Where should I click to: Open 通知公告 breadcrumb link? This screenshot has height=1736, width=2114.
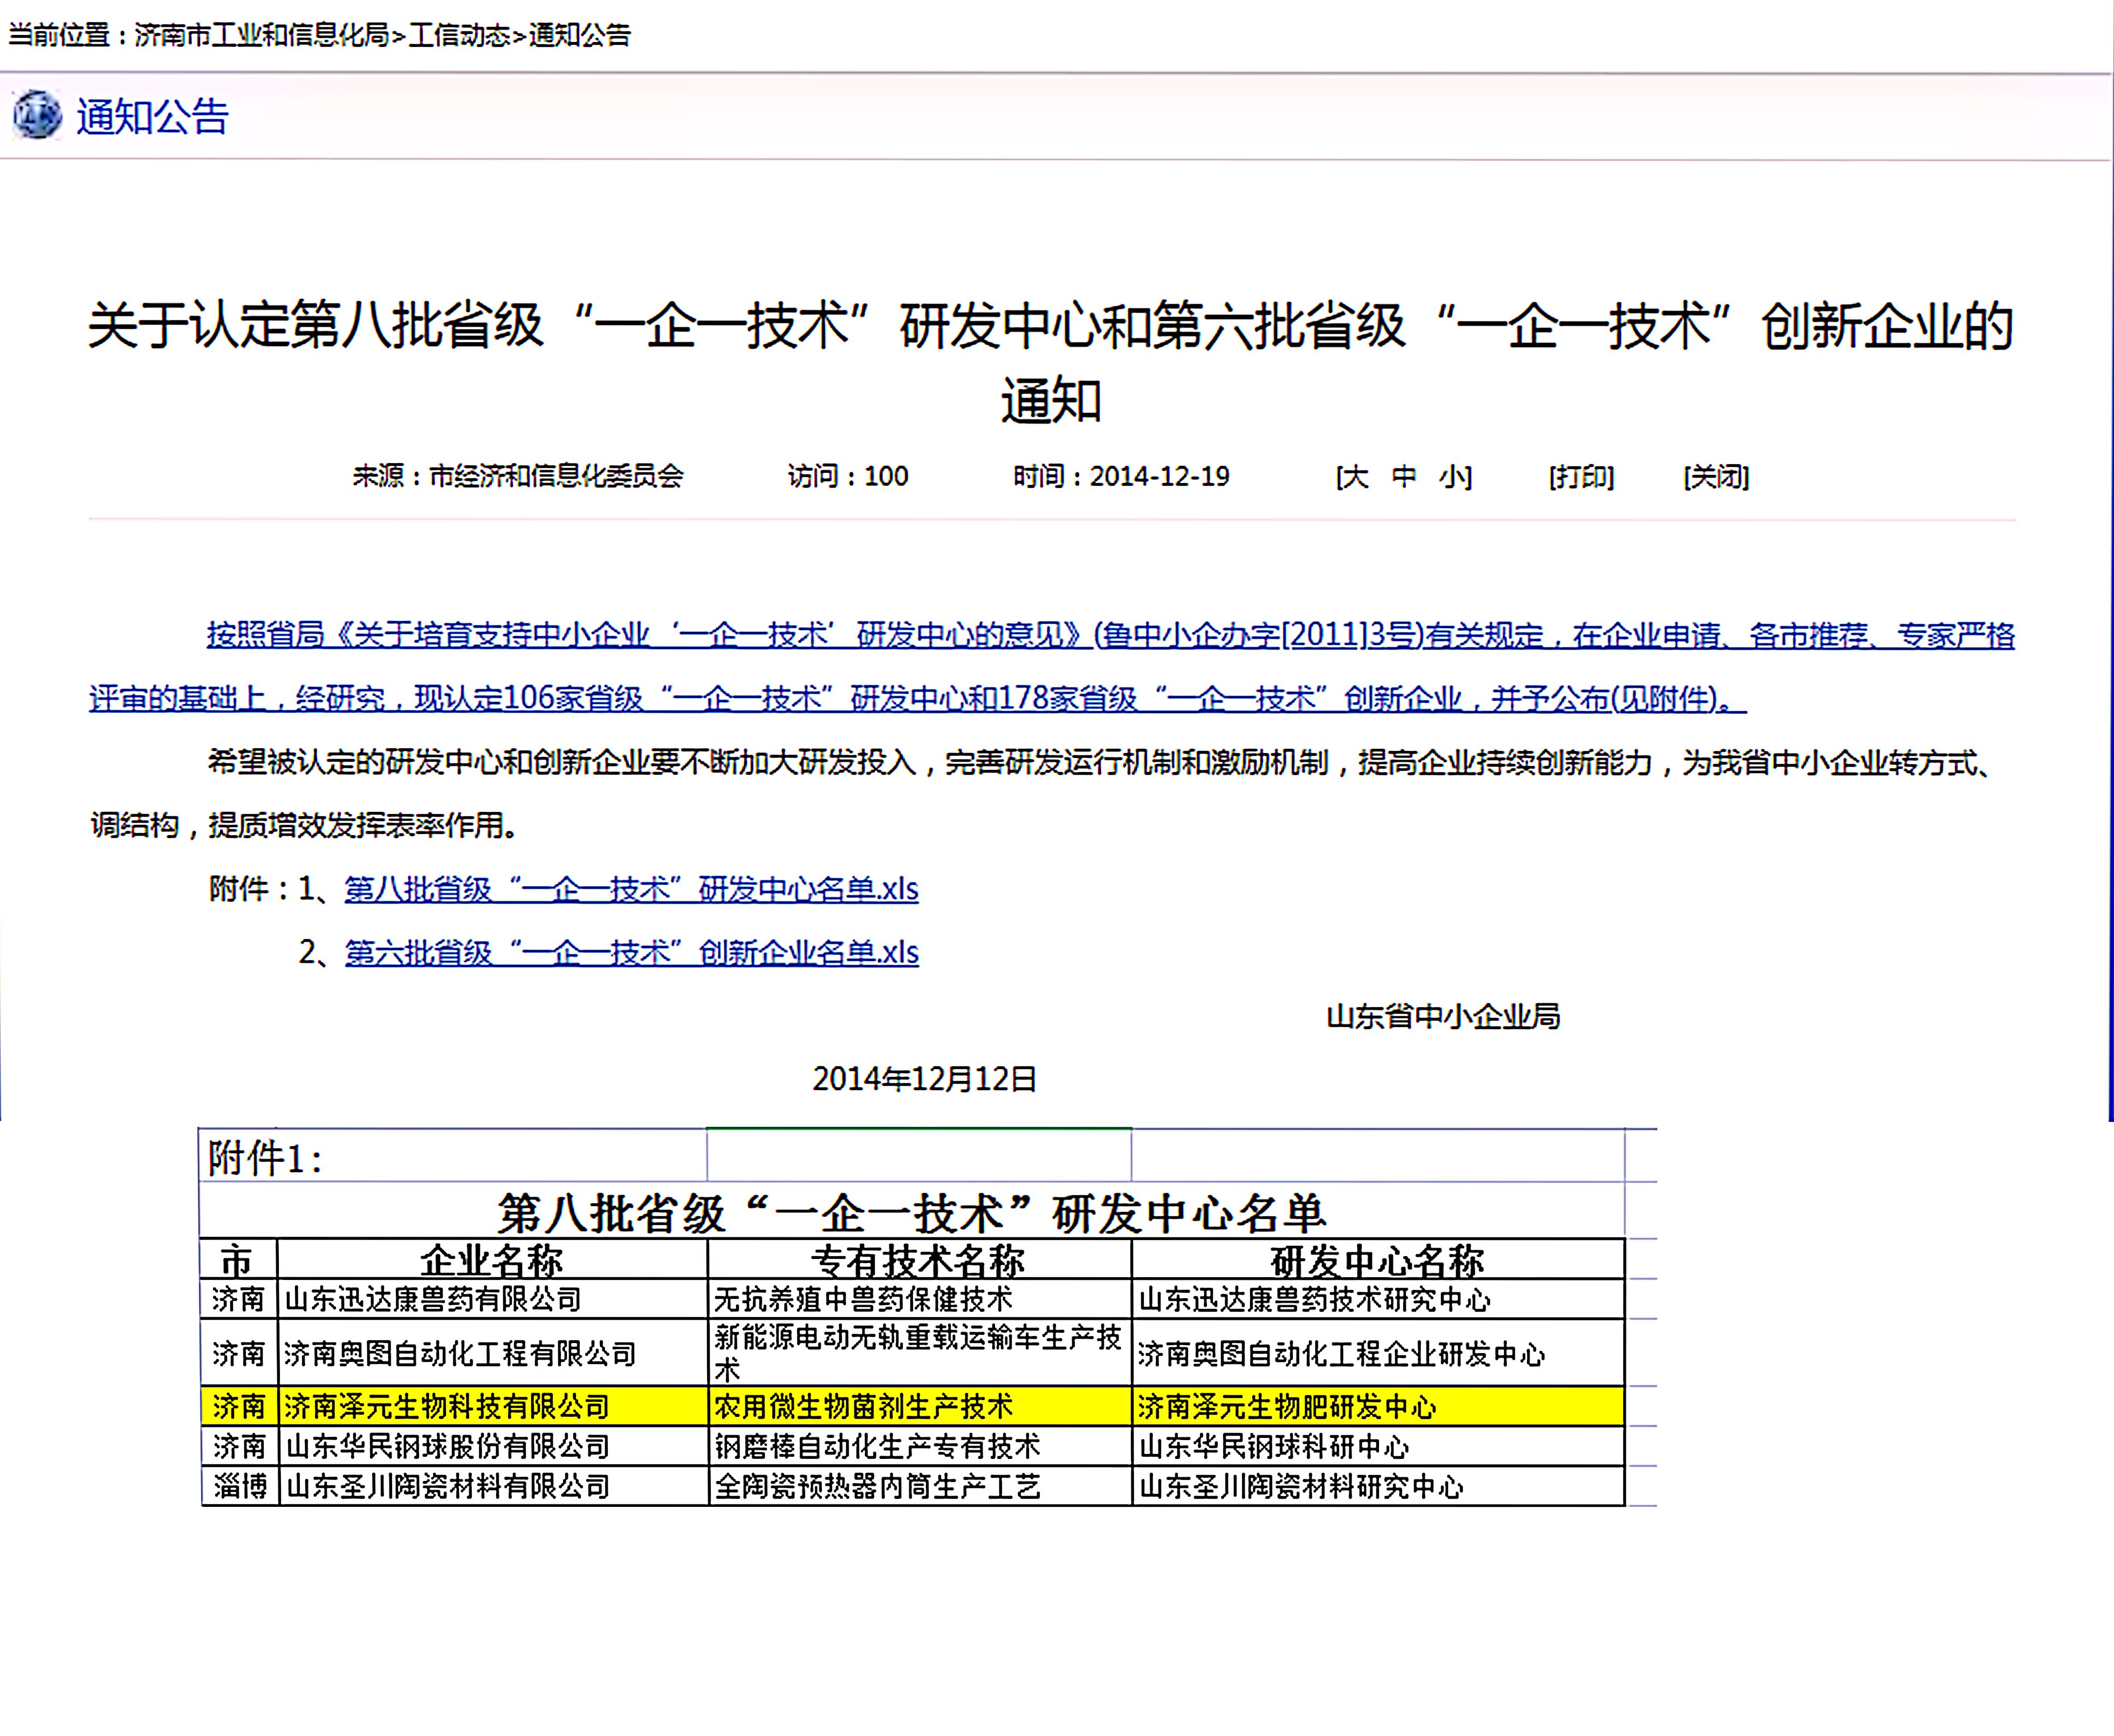(x=580, y=35)
